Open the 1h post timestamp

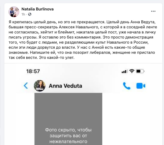pyautogui.click(x=23, y=14)
